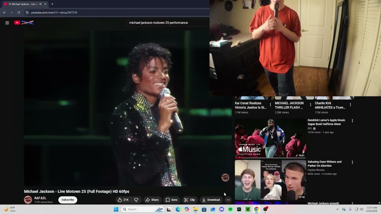Screen dimensions: 381x214
Task: Click the youtube.com address bar URL
Action: pyautogui.click(x=54, y=12)
